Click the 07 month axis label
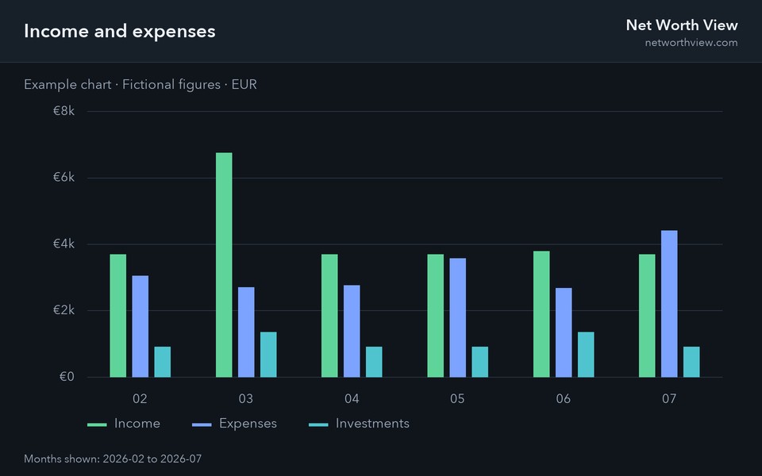Screen dimensions: 762x476 [669, 399]
